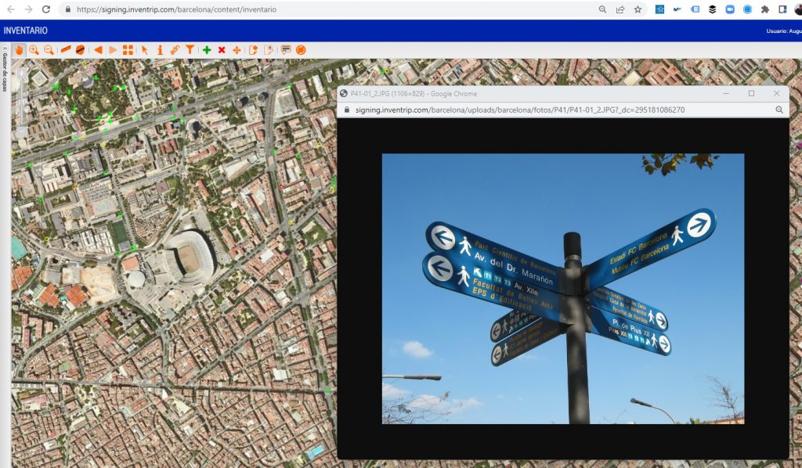802x468 pixels.
Task: Click the INVENTARIO header title
Action: tap(26, 31)
